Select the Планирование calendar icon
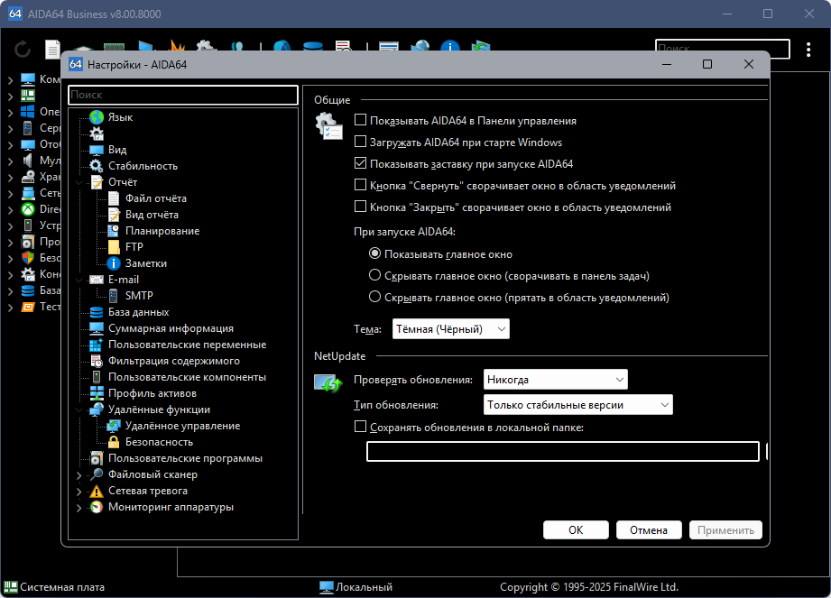Viewport: 831px width, 598px height. (114, 231)
